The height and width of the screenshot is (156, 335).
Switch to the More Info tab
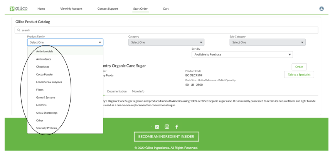pyautogui.click(x=138, y=91)
